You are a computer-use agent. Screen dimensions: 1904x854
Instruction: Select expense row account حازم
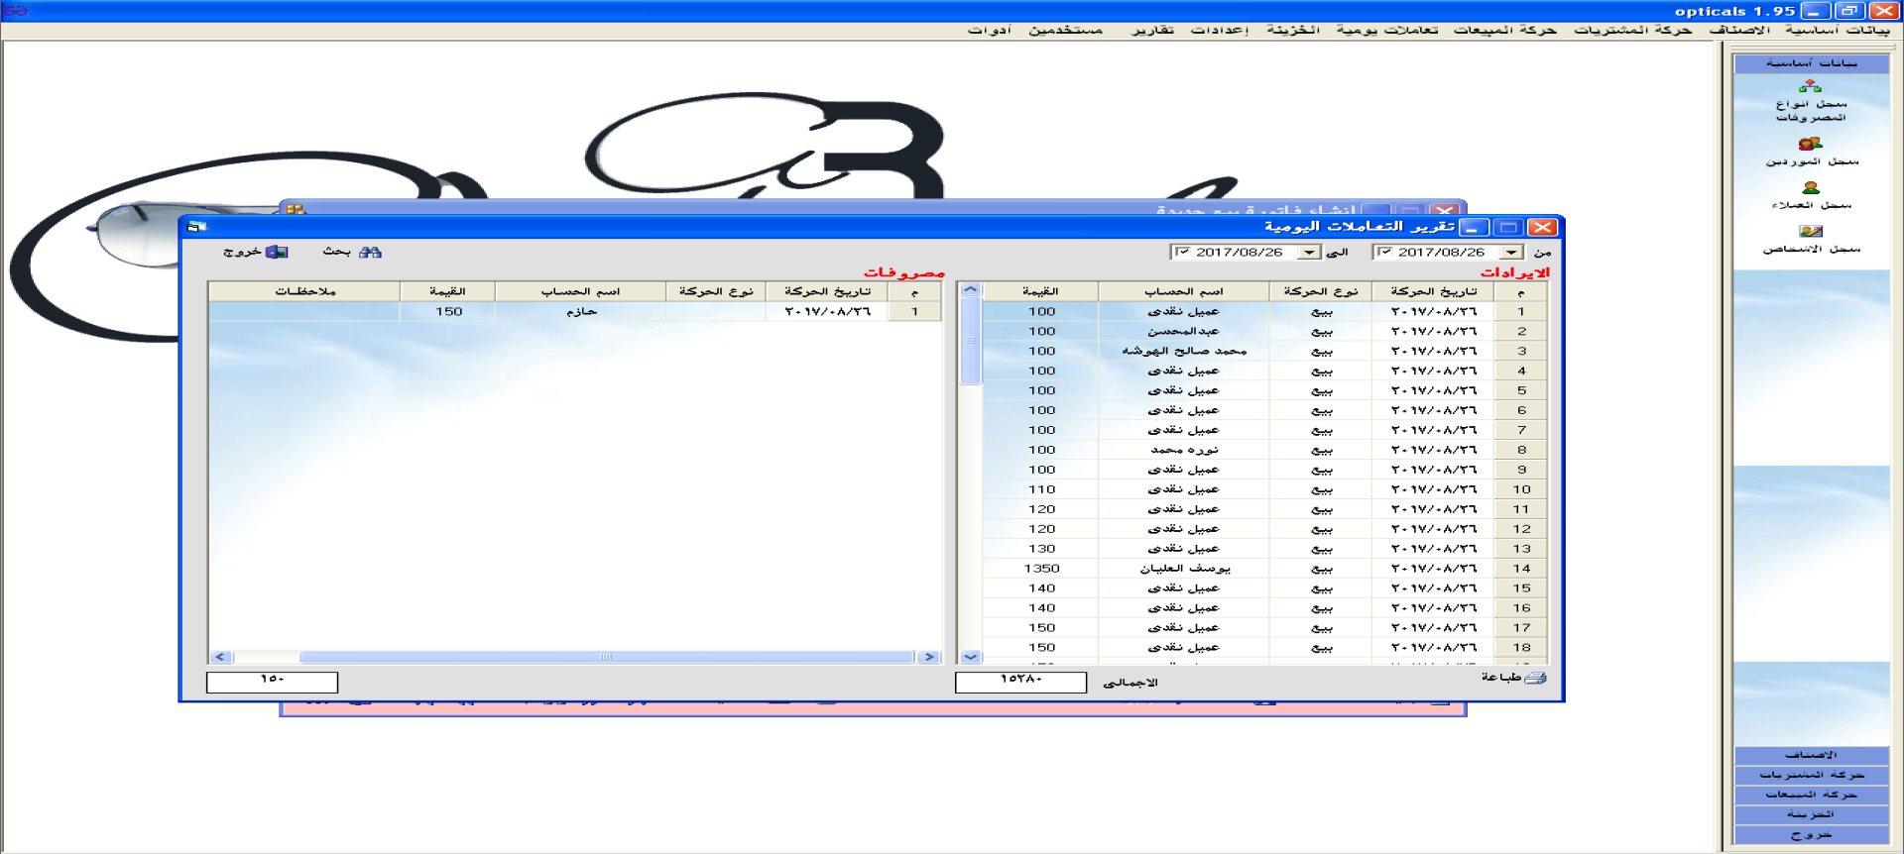(x=581, y=311)
